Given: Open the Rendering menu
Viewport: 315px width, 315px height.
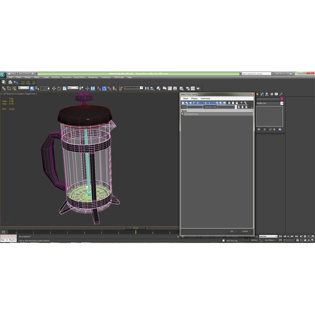Looking at the screenshot, I should pyautogui.click(x=93, y=77).
